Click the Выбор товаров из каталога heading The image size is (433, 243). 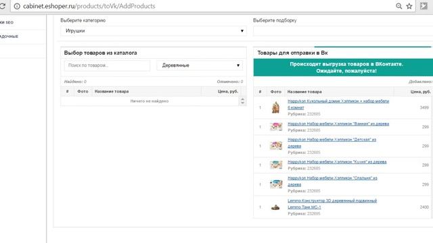pos(101,53)
